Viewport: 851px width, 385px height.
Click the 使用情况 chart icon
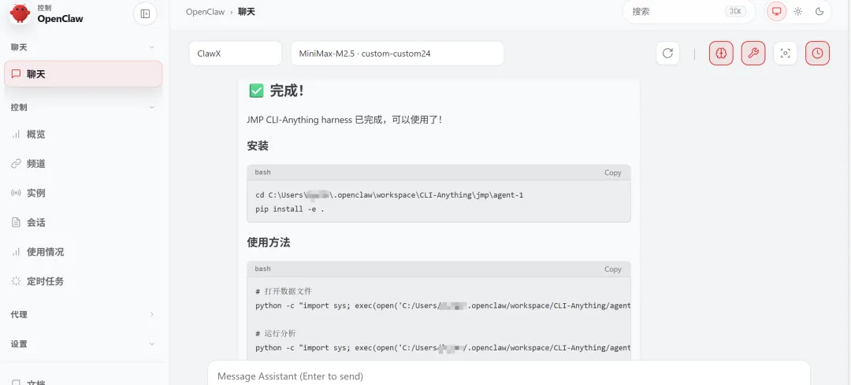(x=17, y=252)
